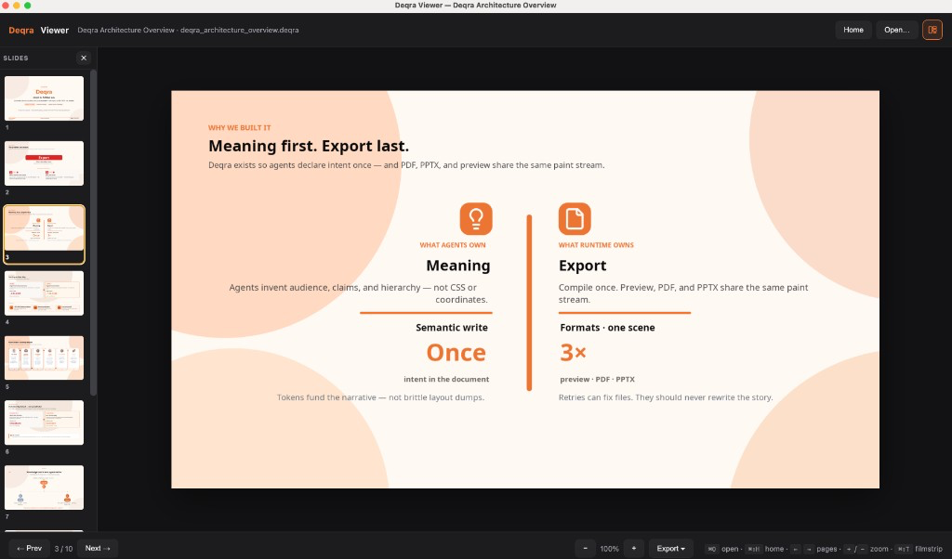Click the WHAT RUNTIME OWNS caption
952x559 pixels.
(x=596, y=245)
